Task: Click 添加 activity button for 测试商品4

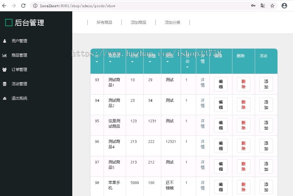Action: pos(266,146)
